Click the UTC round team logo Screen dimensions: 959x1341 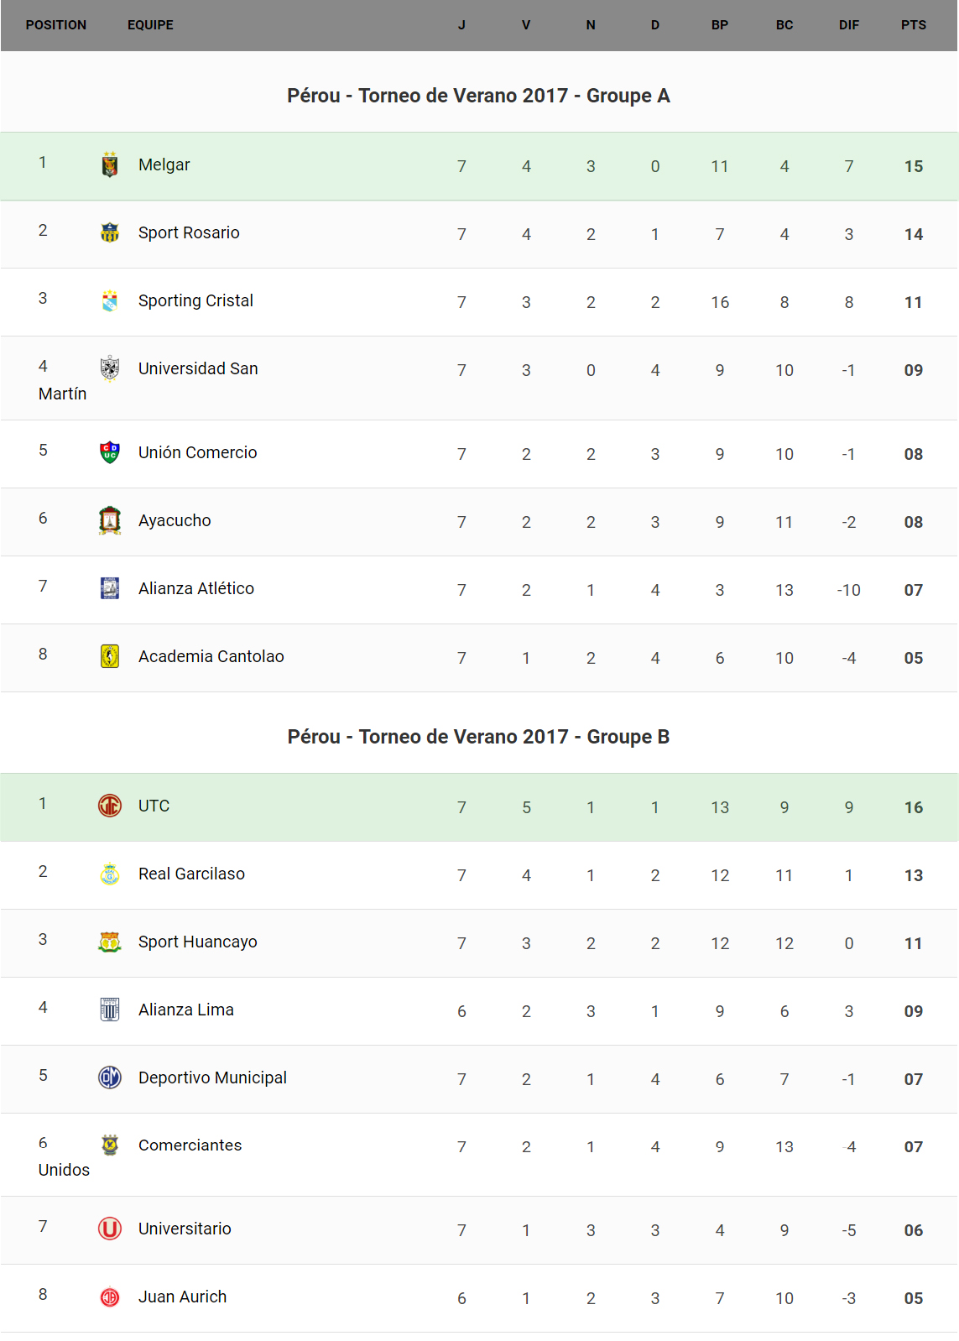click(x=110, y=806)
